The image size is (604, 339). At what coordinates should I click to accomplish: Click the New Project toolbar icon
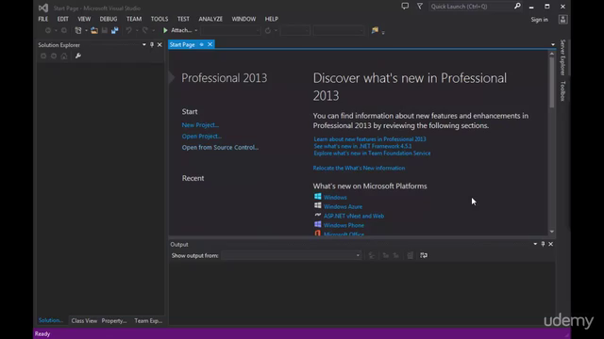tap(78, 30)
